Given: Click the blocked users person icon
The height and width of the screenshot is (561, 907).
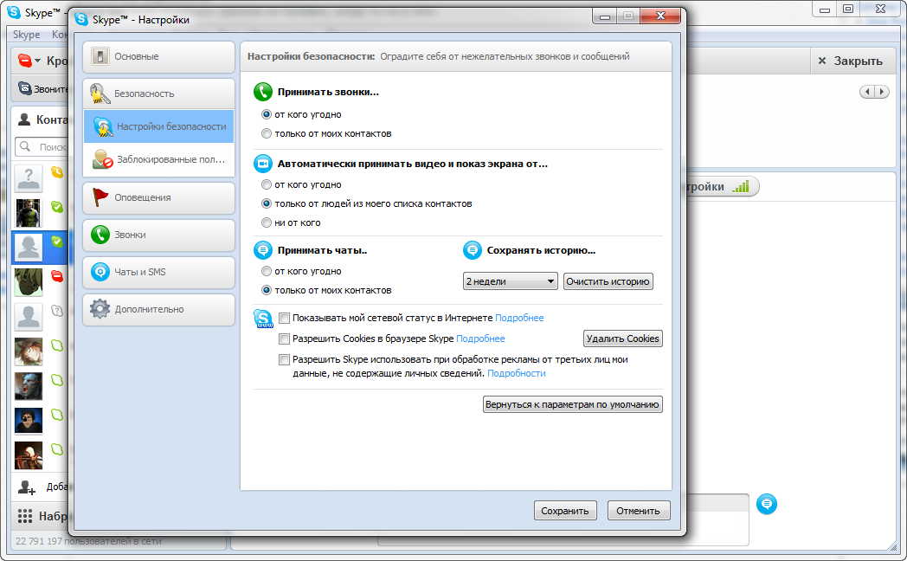Looking at the screenshot, I should coord(103,159).
